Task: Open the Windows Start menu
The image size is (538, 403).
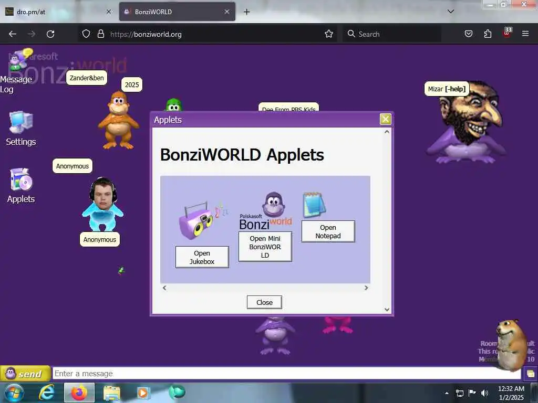Action: click(14, 393)
